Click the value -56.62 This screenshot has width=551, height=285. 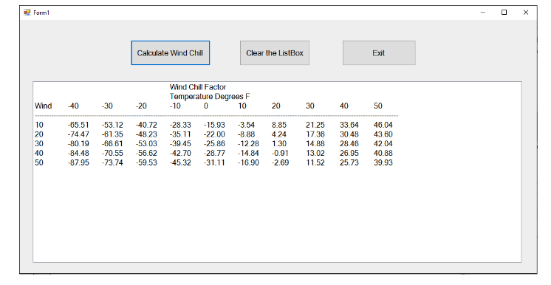coord(146,154)
